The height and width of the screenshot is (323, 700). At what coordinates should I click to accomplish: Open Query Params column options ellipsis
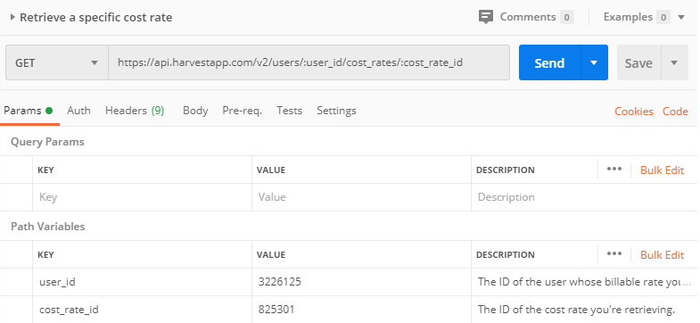point(614,170)
